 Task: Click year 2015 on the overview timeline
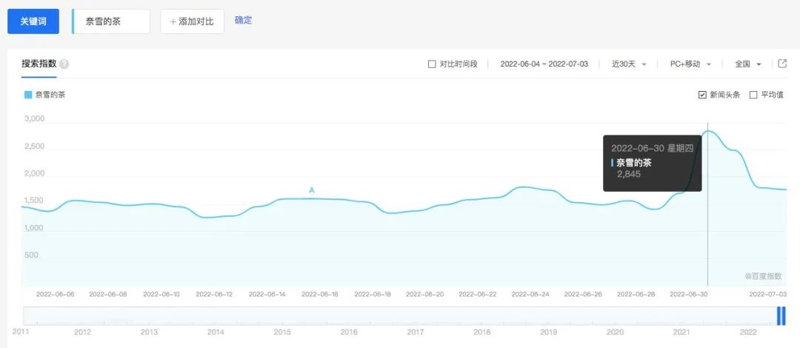click(282, 332)
